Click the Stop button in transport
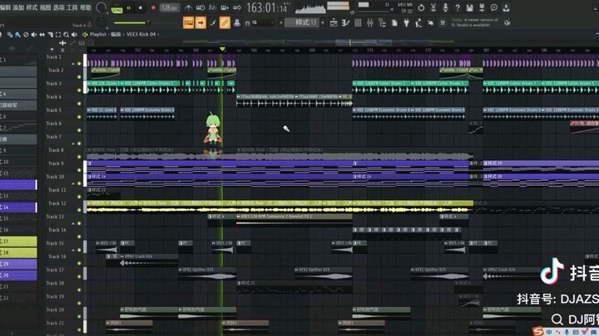599x336 pixels. coord(141,7)
